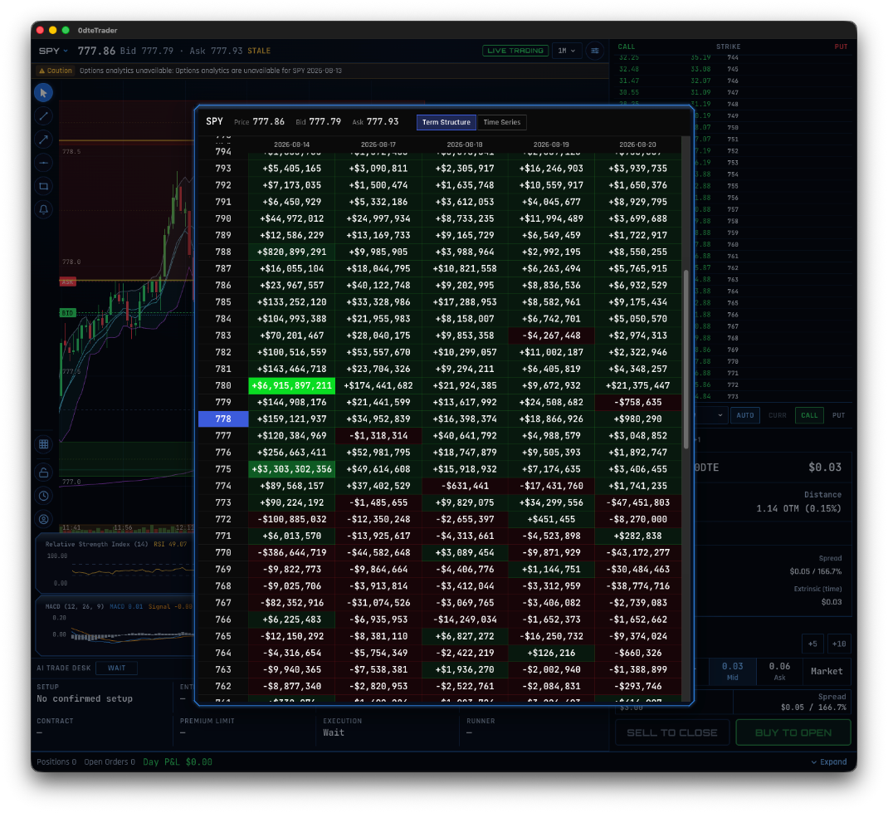Enable AUTO strike selection
The width and height of the screenshot is (888, 813).
[x=744, y=415]
